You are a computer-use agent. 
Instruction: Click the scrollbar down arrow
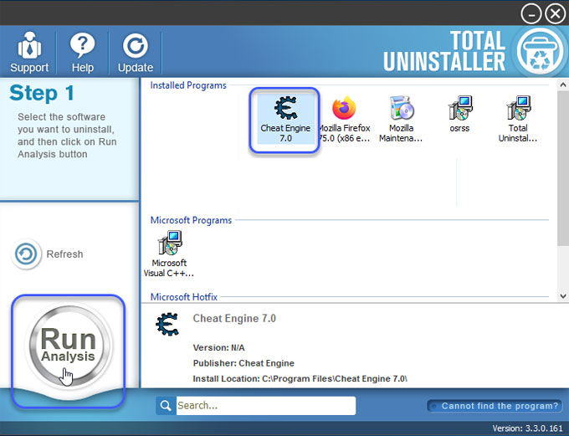[563, 296]
